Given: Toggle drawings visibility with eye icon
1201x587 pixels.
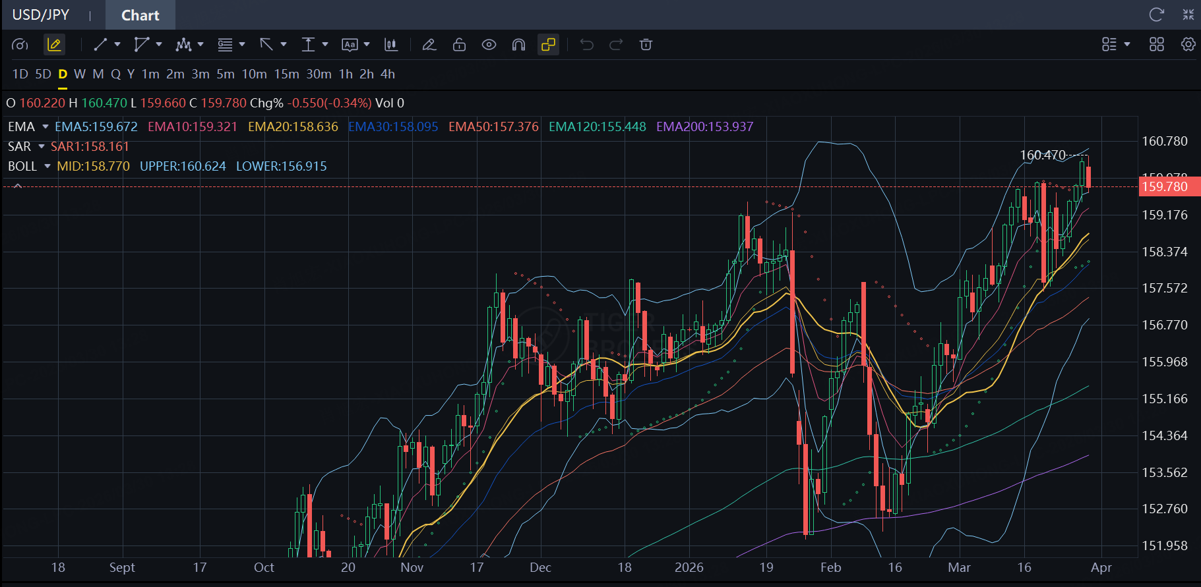Looking at the screenshot, I should (489, 45).
